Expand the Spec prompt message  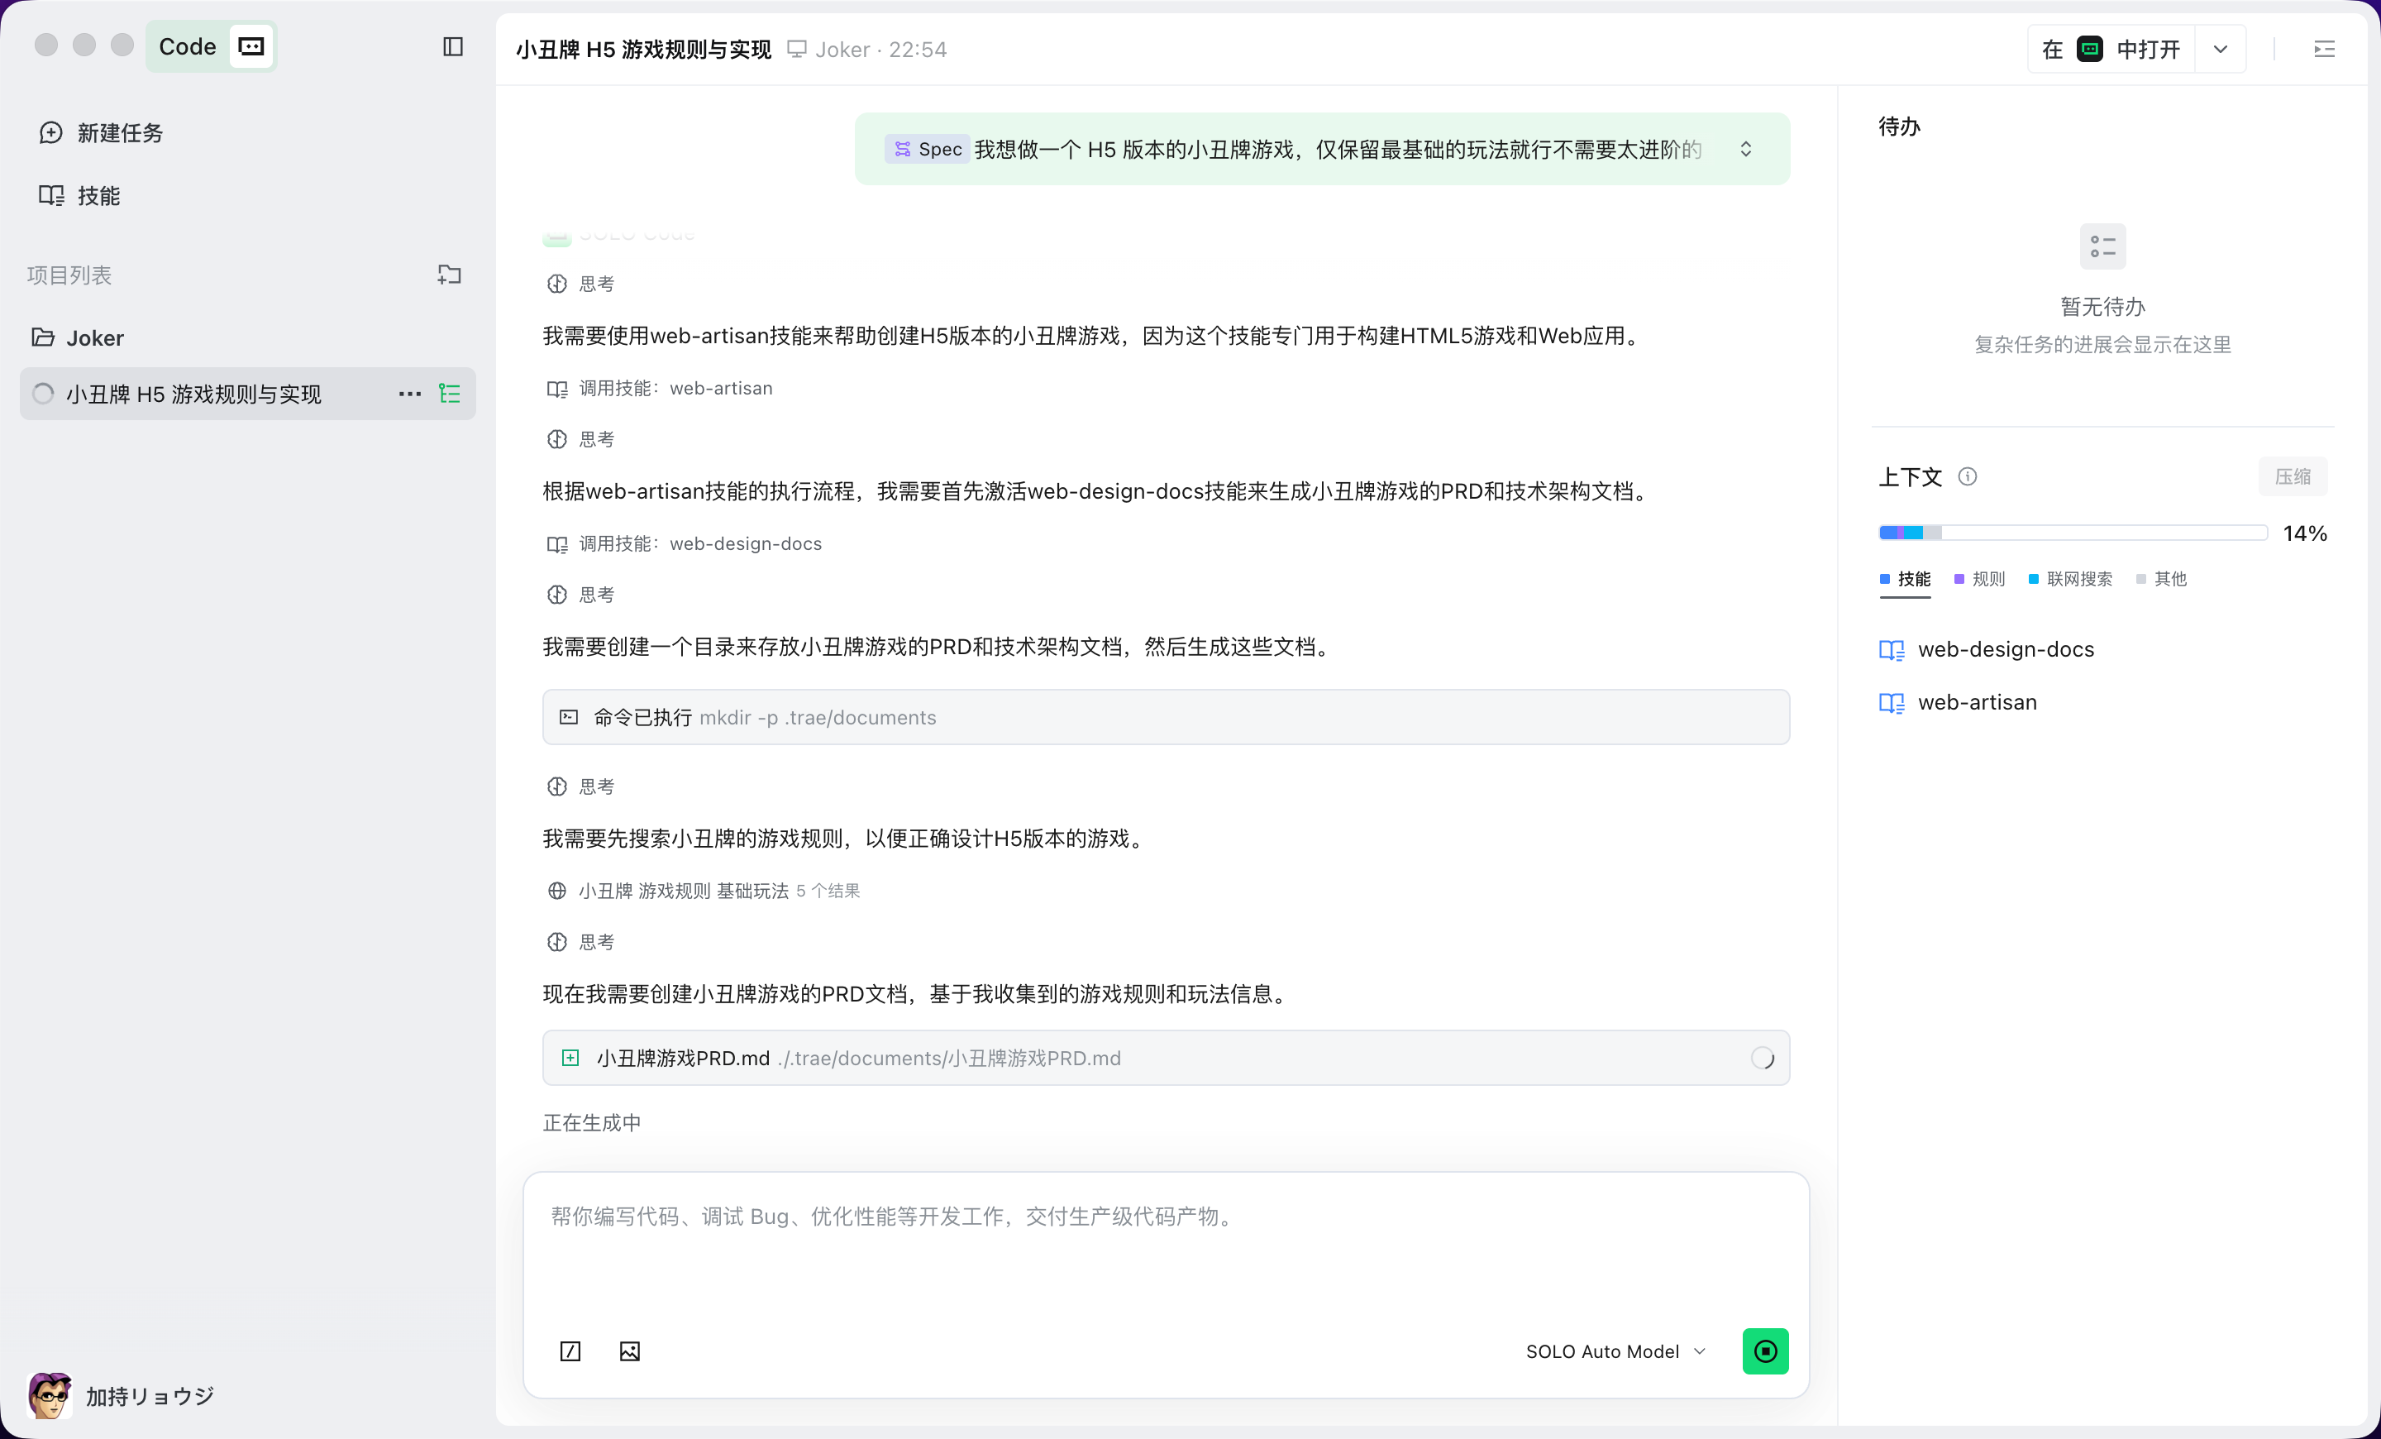coord(1745,149)
